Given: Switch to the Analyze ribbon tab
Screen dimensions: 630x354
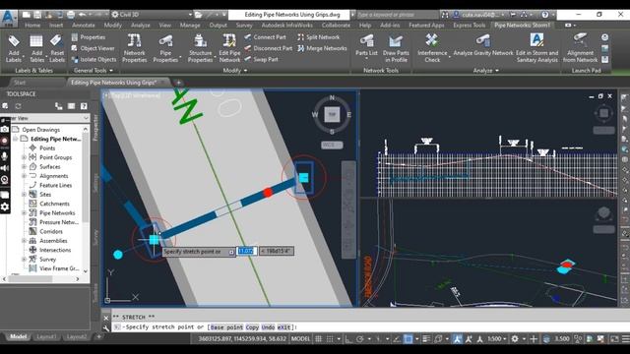Looking at the screenshot, I should click(x=140, y=25).
